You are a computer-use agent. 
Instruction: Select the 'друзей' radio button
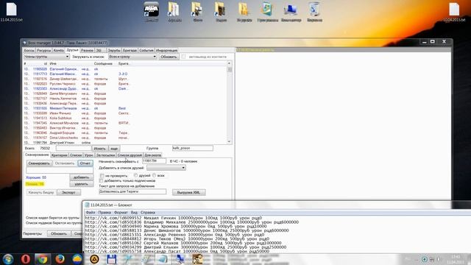(x=135, y=175)
